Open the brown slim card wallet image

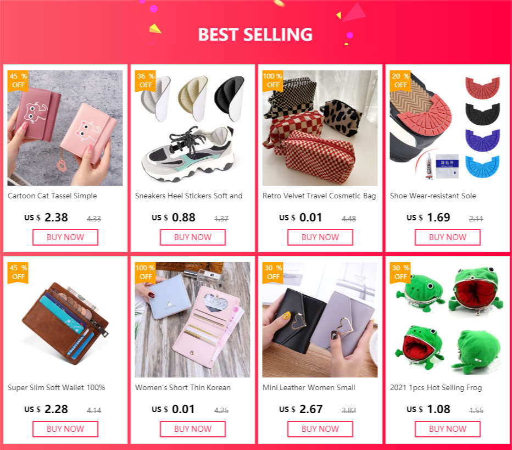pyautogui.click(x=65, y=320)
